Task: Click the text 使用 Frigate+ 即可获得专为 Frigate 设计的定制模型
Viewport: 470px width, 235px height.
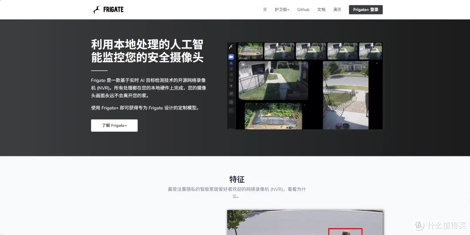Action: tap(145, 108)
